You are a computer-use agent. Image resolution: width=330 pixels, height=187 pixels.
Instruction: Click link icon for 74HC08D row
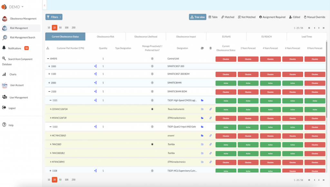click(210, 144)
